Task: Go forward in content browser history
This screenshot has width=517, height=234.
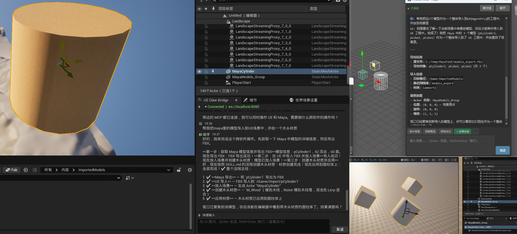Action: 35,170
